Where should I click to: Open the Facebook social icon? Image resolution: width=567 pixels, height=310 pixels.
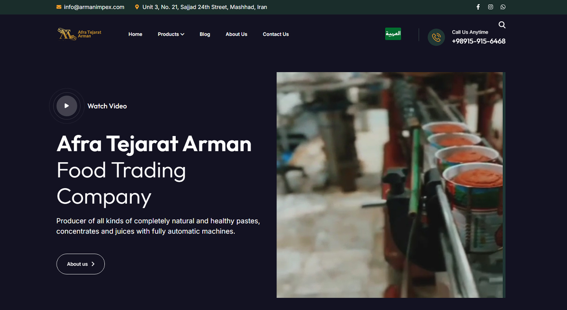coord(478,7)
